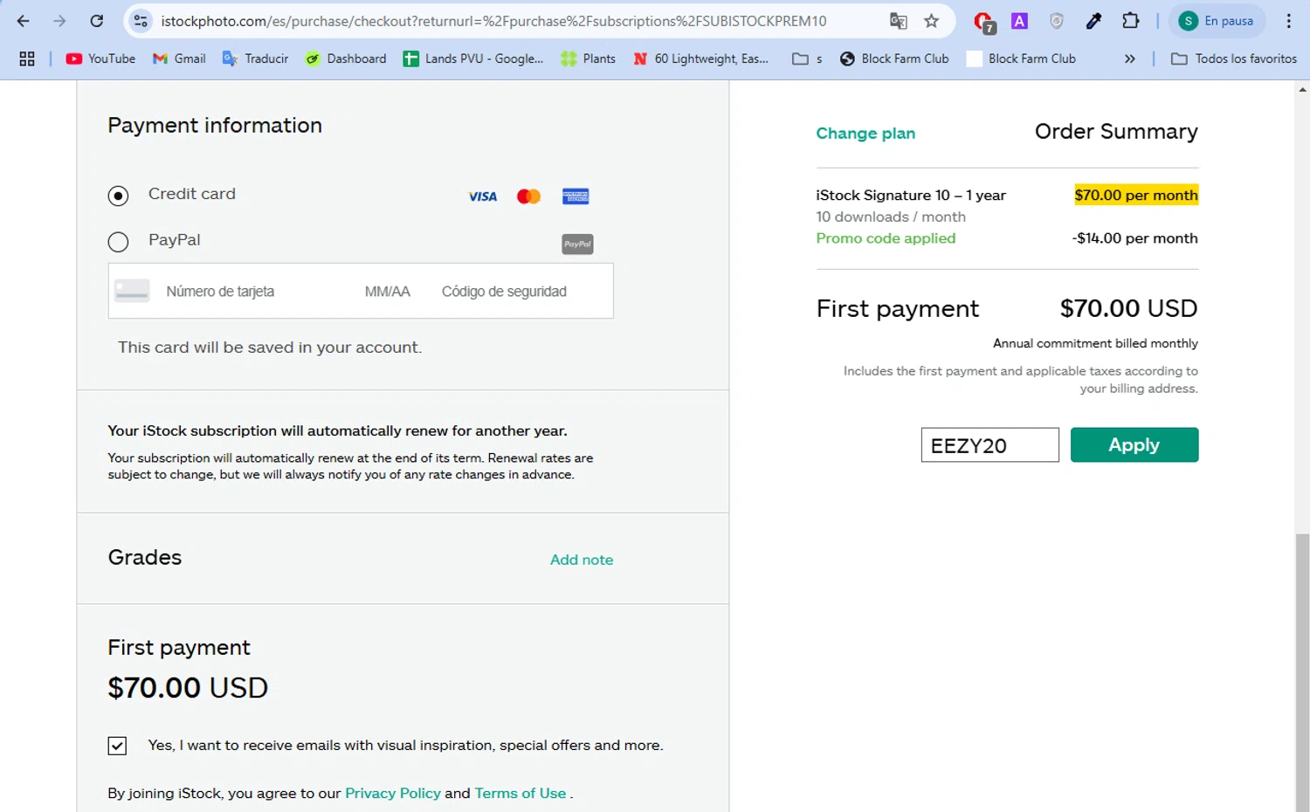The width and height of the screenshot is (1310, 812).
Task: Click the 'Número de tarjeta' field
Action: pos(220,292)
